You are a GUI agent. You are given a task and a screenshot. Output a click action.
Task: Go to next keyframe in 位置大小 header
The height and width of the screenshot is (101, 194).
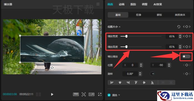coord(190,27)
